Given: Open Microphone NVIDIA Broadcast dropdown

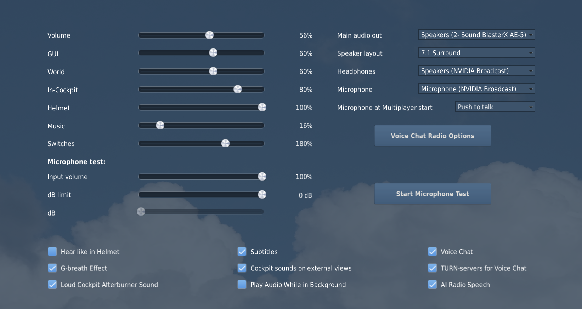Looking at the screenshot, I should pos(476,89).
